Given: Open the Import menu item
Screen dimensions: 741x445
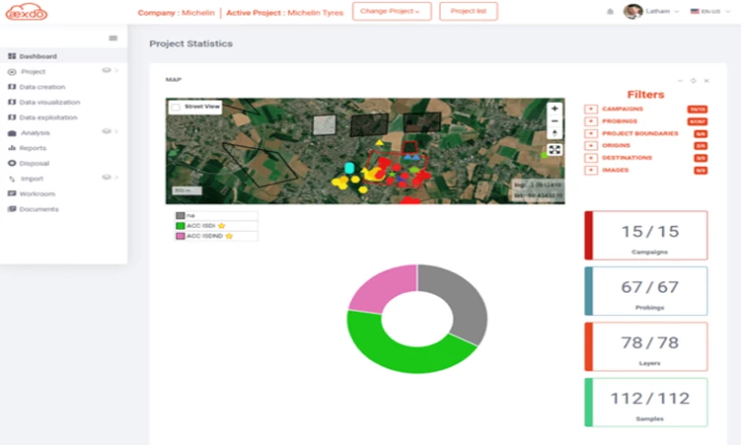Looking at the screenshot, I should click(32, 179).
